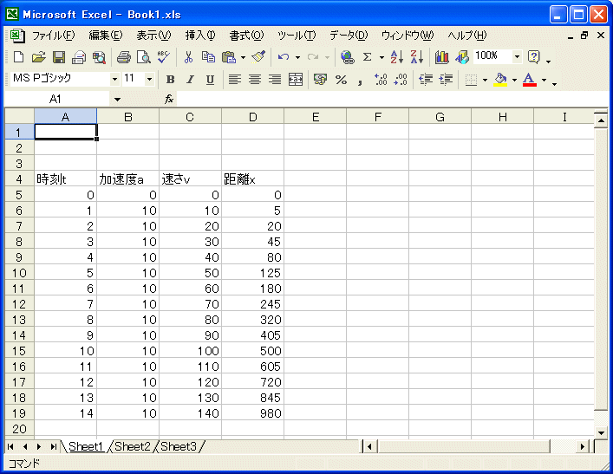Merge and center cells icon
The height and width of the screenshot is (474, 613).
(296, 80)
